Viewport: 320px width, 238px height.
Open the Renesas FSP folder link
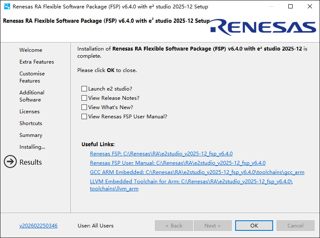coord(161,153)
